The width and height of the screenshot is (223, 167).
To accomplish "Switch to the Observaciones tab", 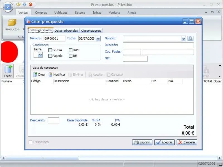I will click(x=91, y=31).
